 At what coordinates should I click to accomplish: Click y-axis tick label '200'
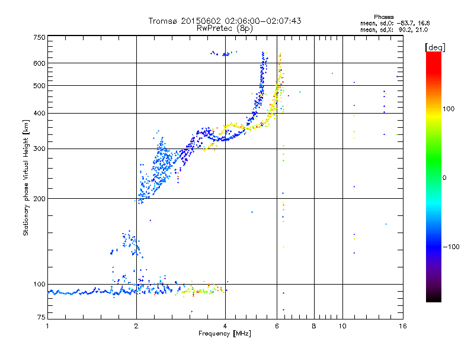pyautogui.click(x=39, y=199)
